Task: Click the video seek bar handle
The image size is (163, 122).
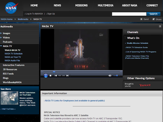Action: click(54, 72)
